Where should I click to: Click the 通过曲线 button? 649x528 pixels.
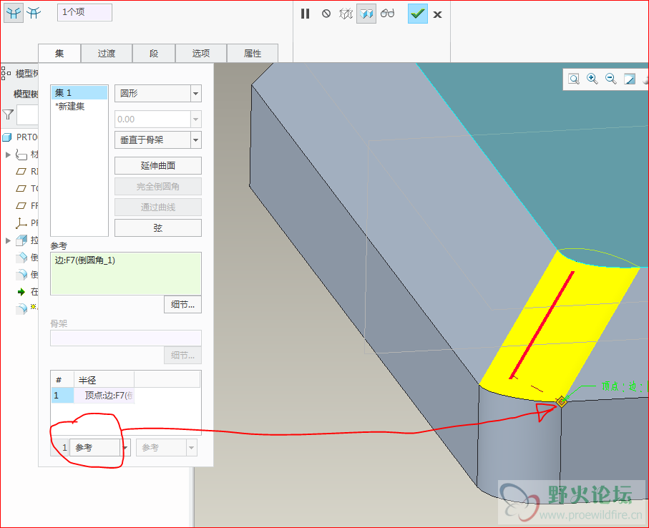click(158, 207)
